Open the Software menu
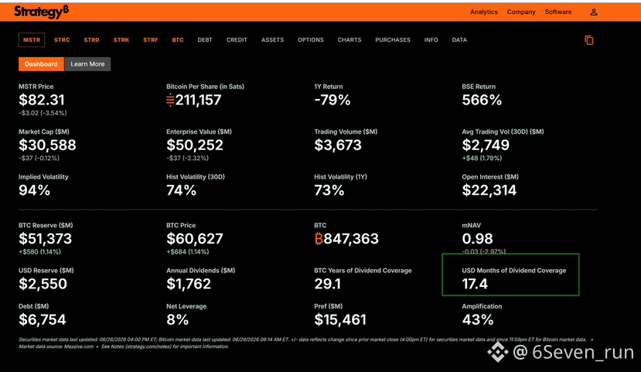The image size is (641, 372). click(x=558, y=12)
